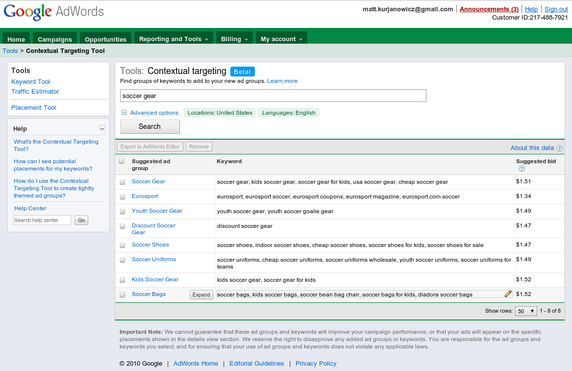Click the Privacy Policy footer link

click(316, 363)
